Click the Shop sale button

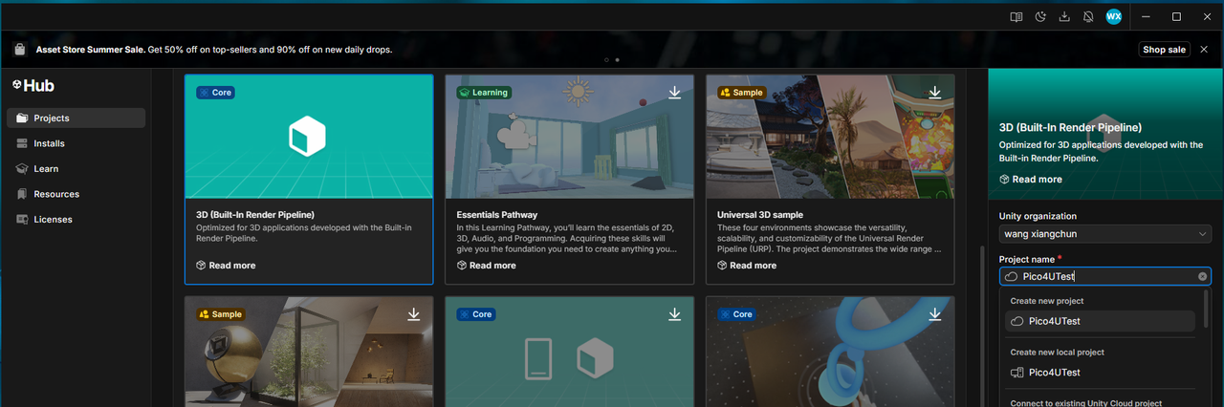1165,50
